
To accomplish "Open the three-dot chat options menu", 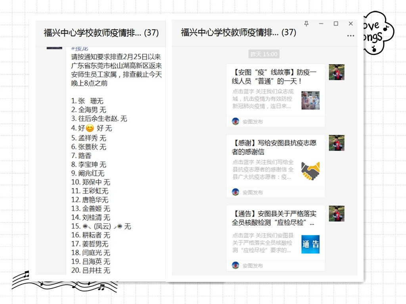I will [x=350, y=36].
